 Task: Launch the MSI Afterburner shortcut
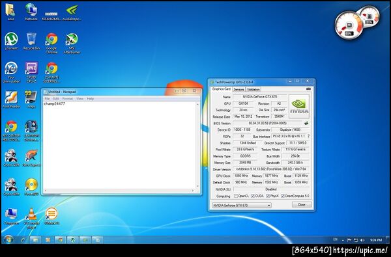point(72,43)
